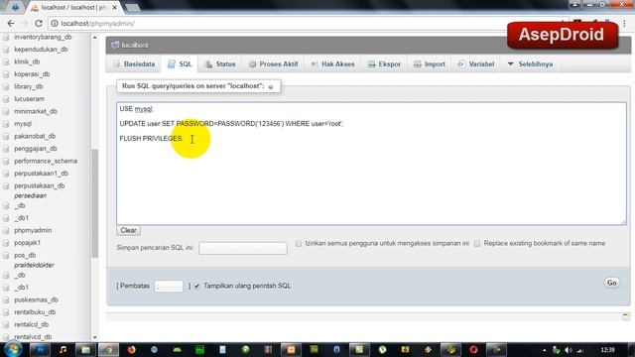Toggle Tampilkan ulang perintah SQL checkbox
Viewport: 635px width, 357px height.
tap(196, 286)
